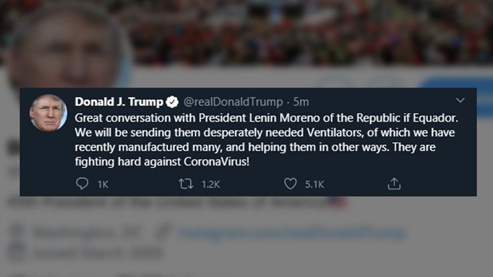
Task: Open the 5m tweet timestamp
Action: [301, 102]
